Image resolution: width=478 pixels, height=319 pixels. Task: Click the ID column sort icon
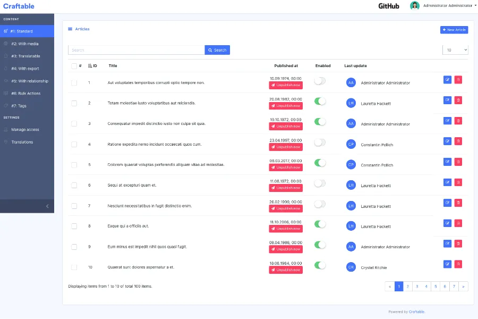pos(90,66)
